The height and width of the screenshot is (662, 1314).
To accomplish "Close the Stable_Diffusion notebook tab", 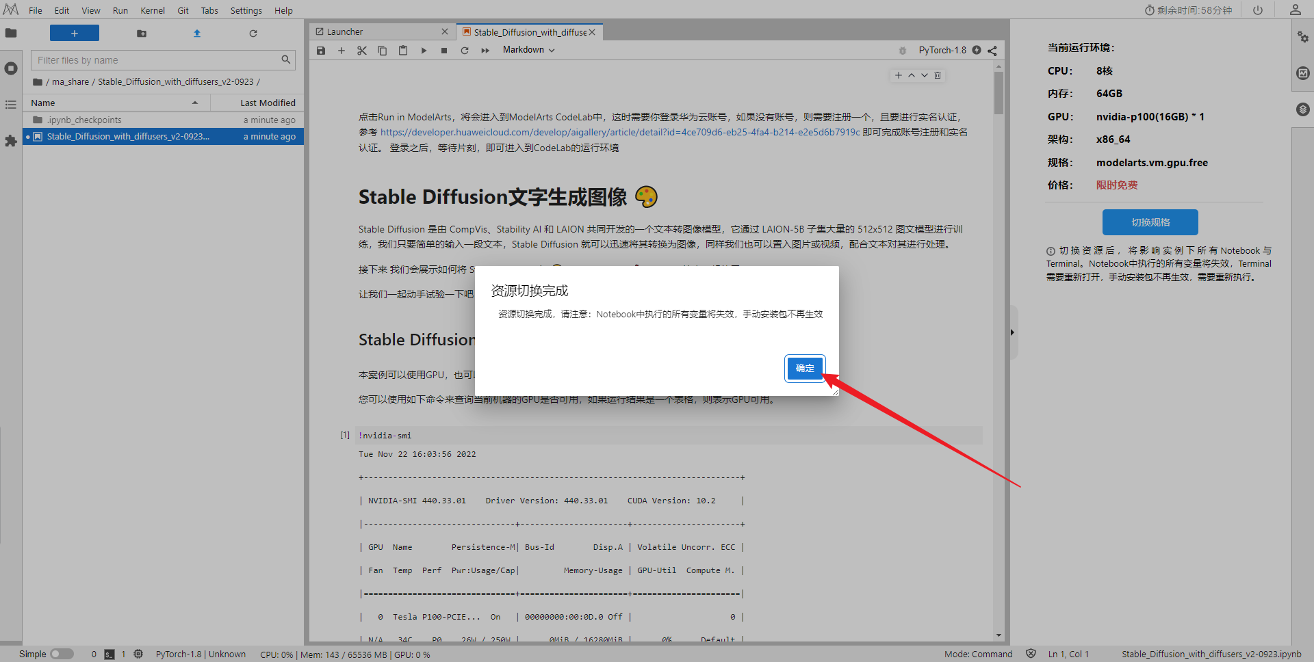I will pyautogui.click(x=592, y=32).
